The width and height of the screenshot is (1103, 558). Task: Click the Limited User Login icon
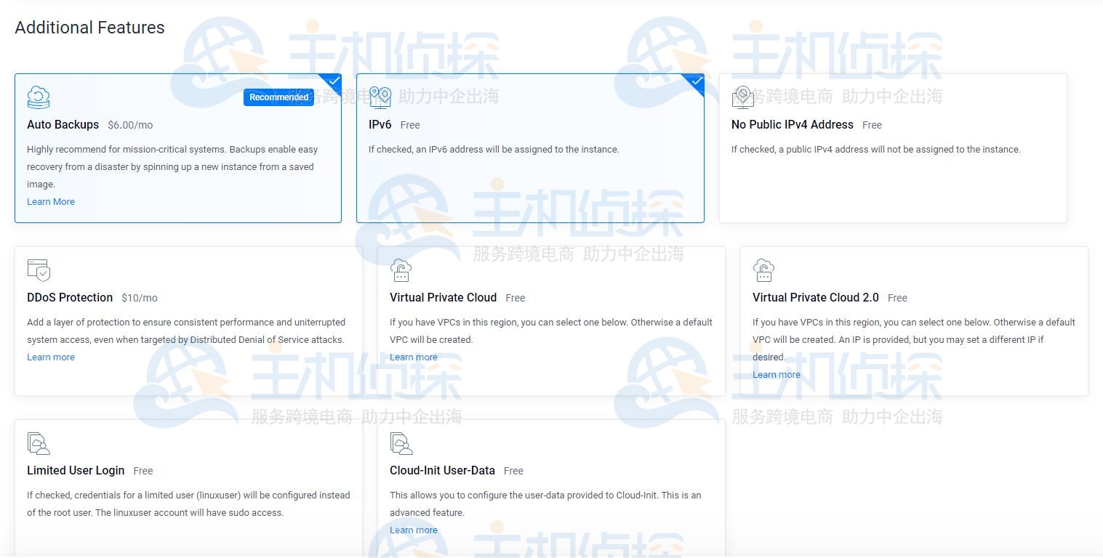pyautogui.click(x=38, y=442)
